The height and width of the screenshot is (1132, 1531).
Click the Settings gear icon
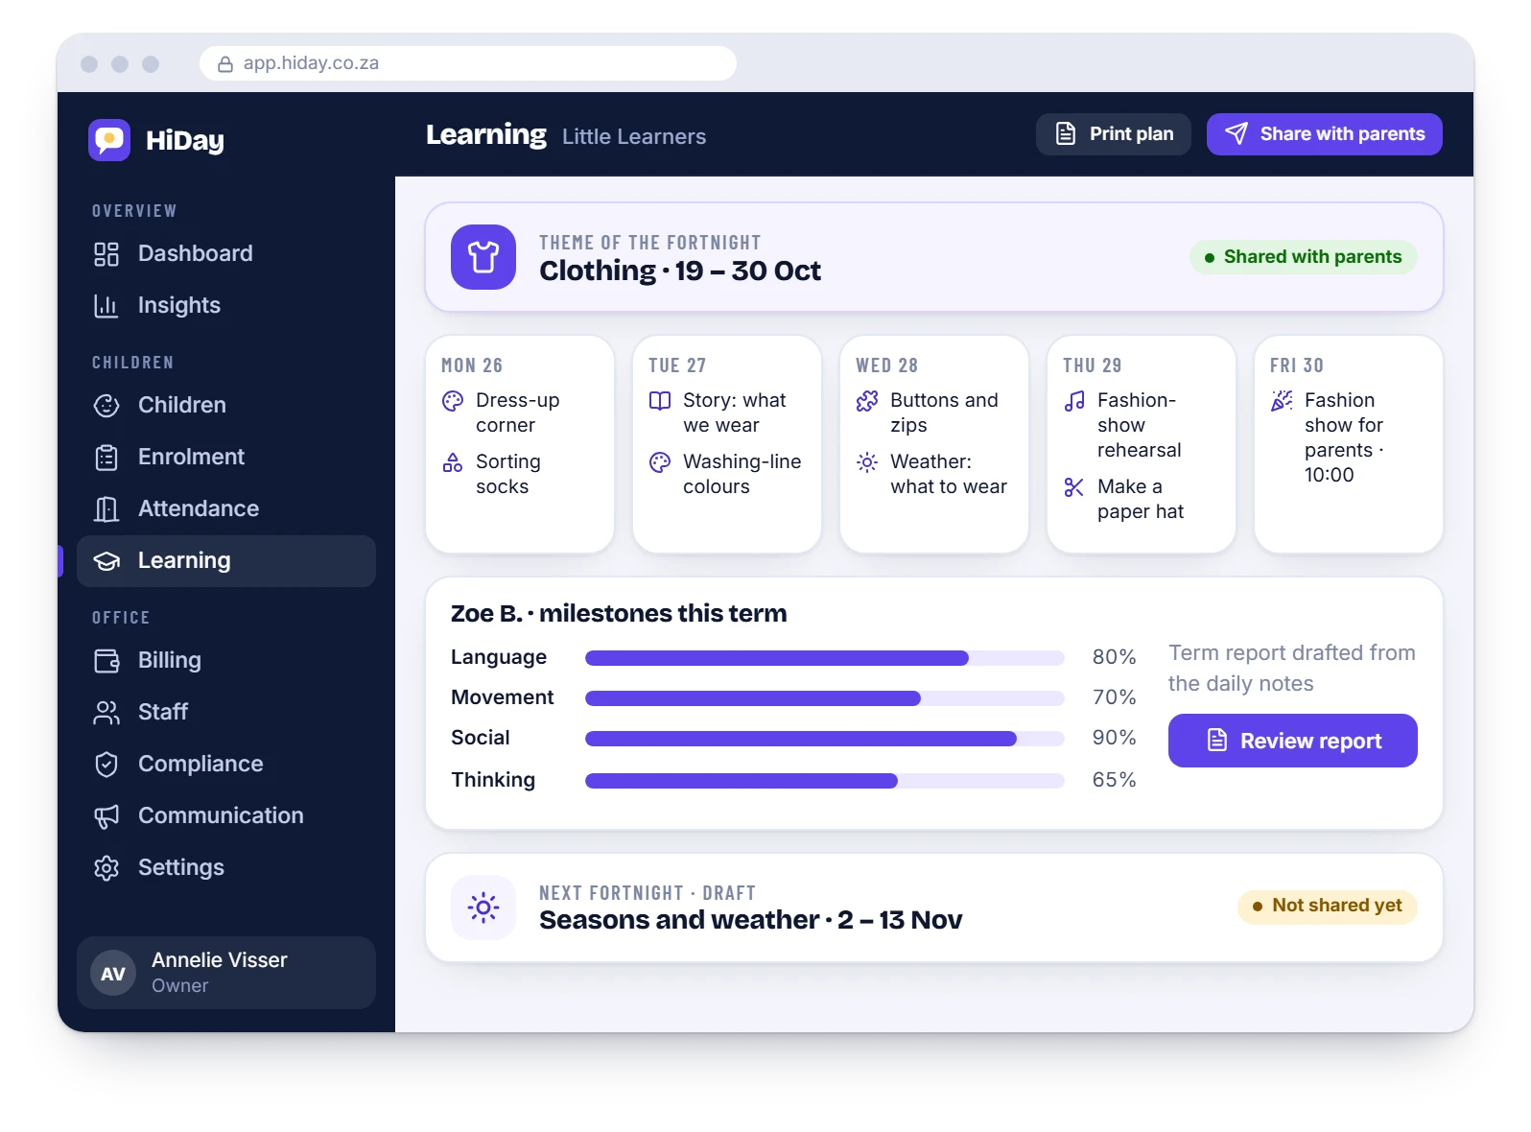tap(106, 868)
